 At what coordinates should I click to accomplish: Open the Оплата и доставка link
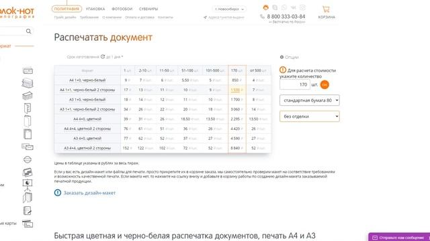[x=140, y=17]
